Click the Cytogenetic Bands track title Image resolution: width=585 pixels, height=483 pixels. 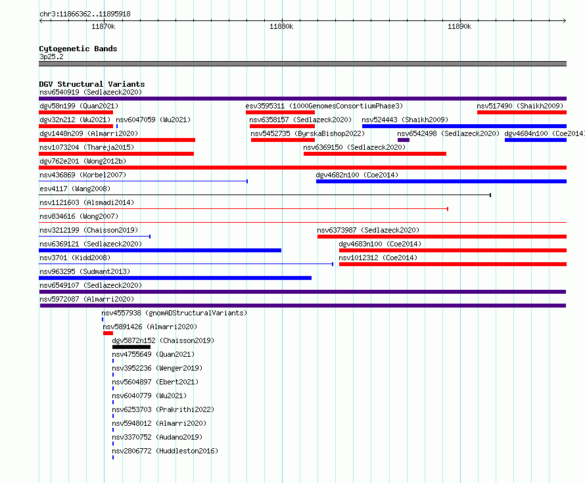coord(78,49)
